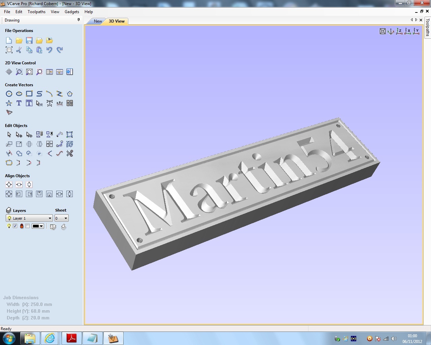Switch to isometric 3D view icon
This screenshot has width=431, height=345.
click(x=391, y=31)
